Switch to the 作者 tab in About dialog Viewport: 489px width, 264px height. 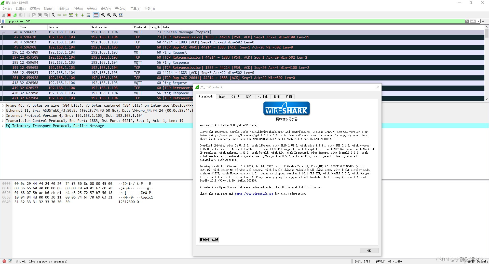point(222,97)
